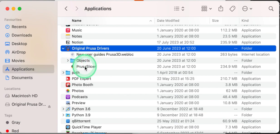This screenshot has width=280, height=134.
Task: Click the Share icon in toolbar
Action: coord(221,9)
